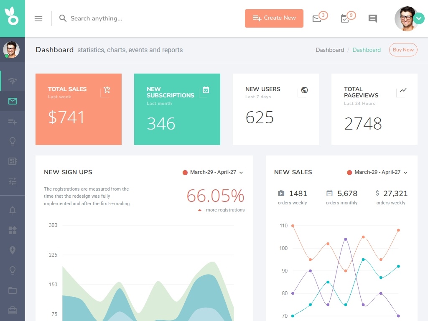This screenshot has height=321, width=428.
Task: Open mail notifications with badge 3 in top bar
Action: pyautogui.click(x=317, y=19)
